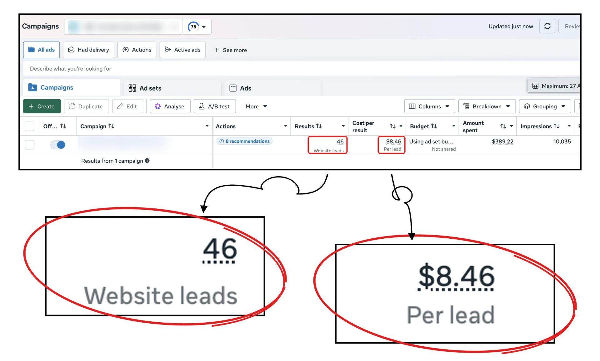
Task: Filter by Active ads
Action: [182, 50]
